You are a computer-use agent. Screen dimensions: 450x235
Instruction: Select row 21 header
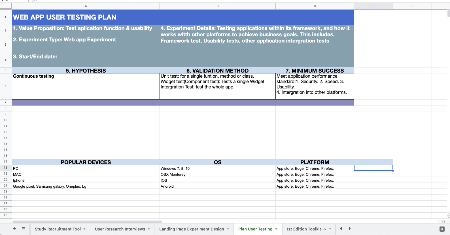(6, 186)
